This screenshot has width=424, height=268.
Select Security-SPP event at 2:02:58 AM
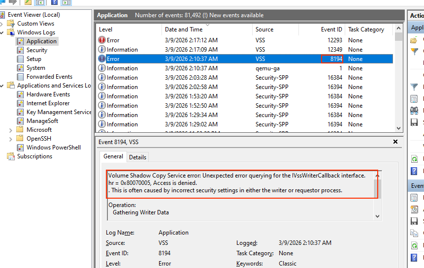(245, 87)
